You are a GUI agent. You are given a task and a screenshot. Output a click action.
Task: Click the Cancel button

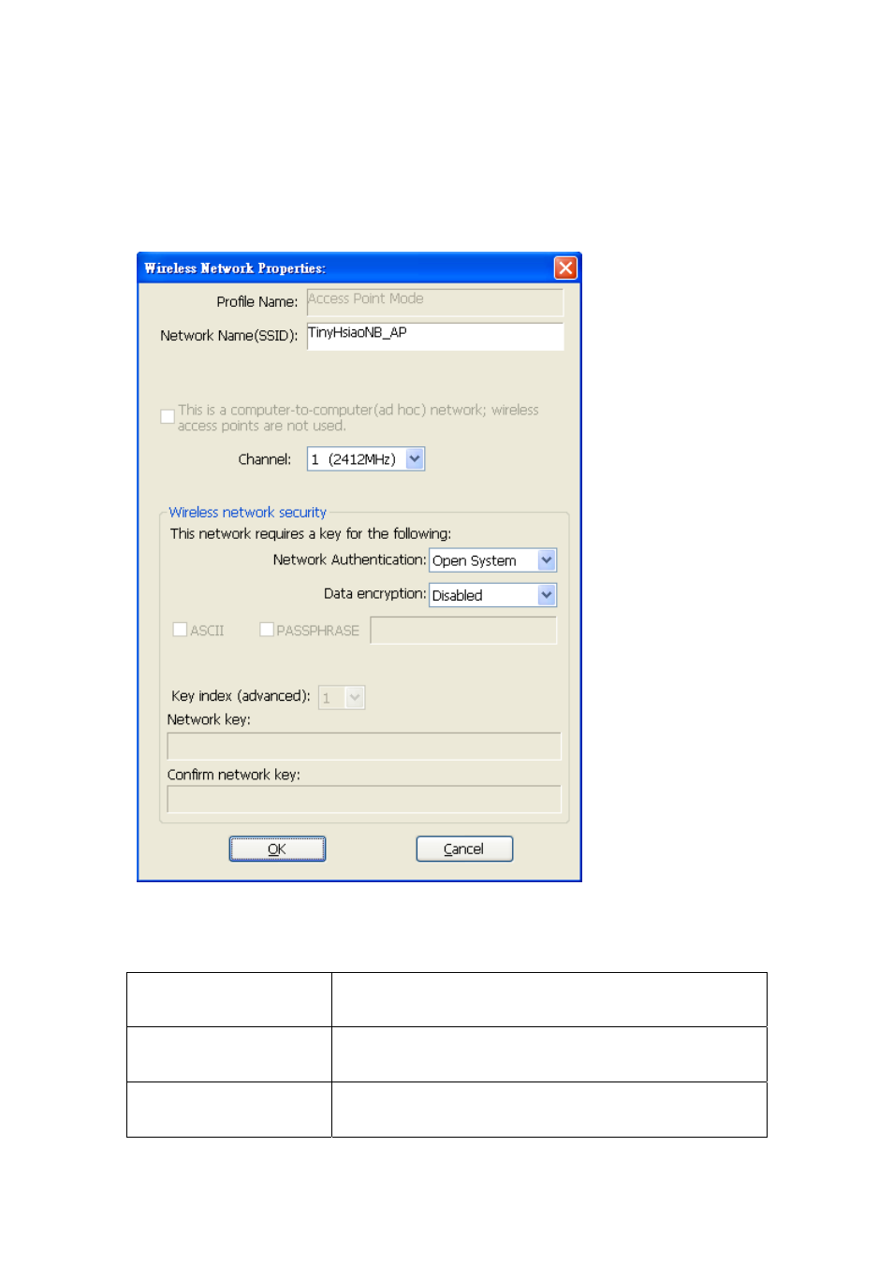tap(464, 849)
